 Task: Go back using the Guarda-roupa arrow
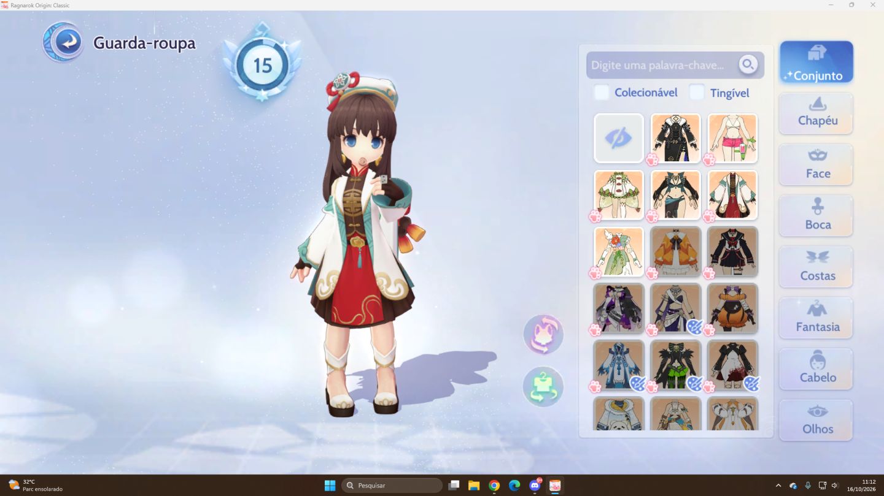tap(63, 42)
